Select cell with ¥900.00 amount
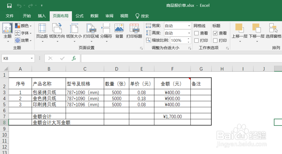Viewport: 282px width, 154px height. pos(172,98)
